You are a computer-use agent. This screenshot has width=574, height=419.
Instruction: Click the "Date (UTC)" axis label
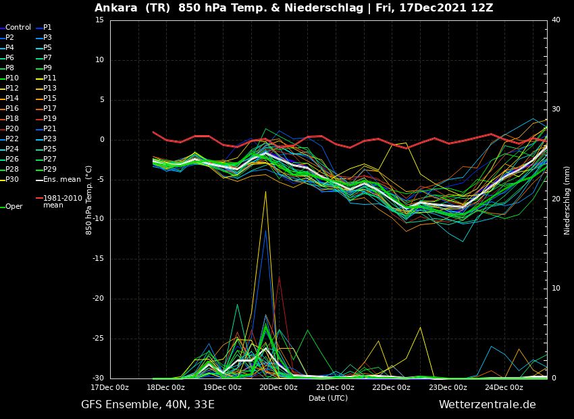[x=328, y=398]
